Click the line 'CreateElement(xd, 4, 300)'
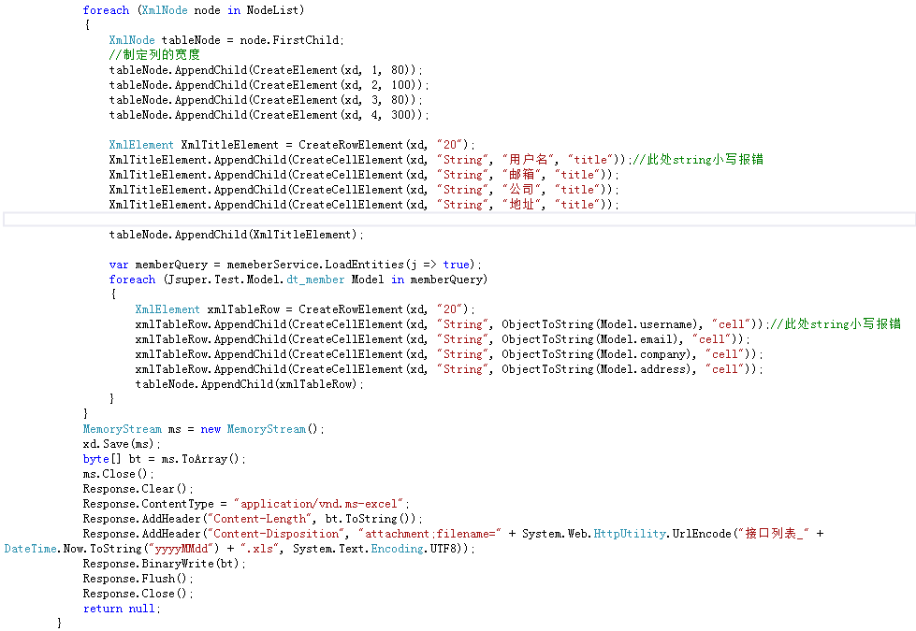 (269, 115)
